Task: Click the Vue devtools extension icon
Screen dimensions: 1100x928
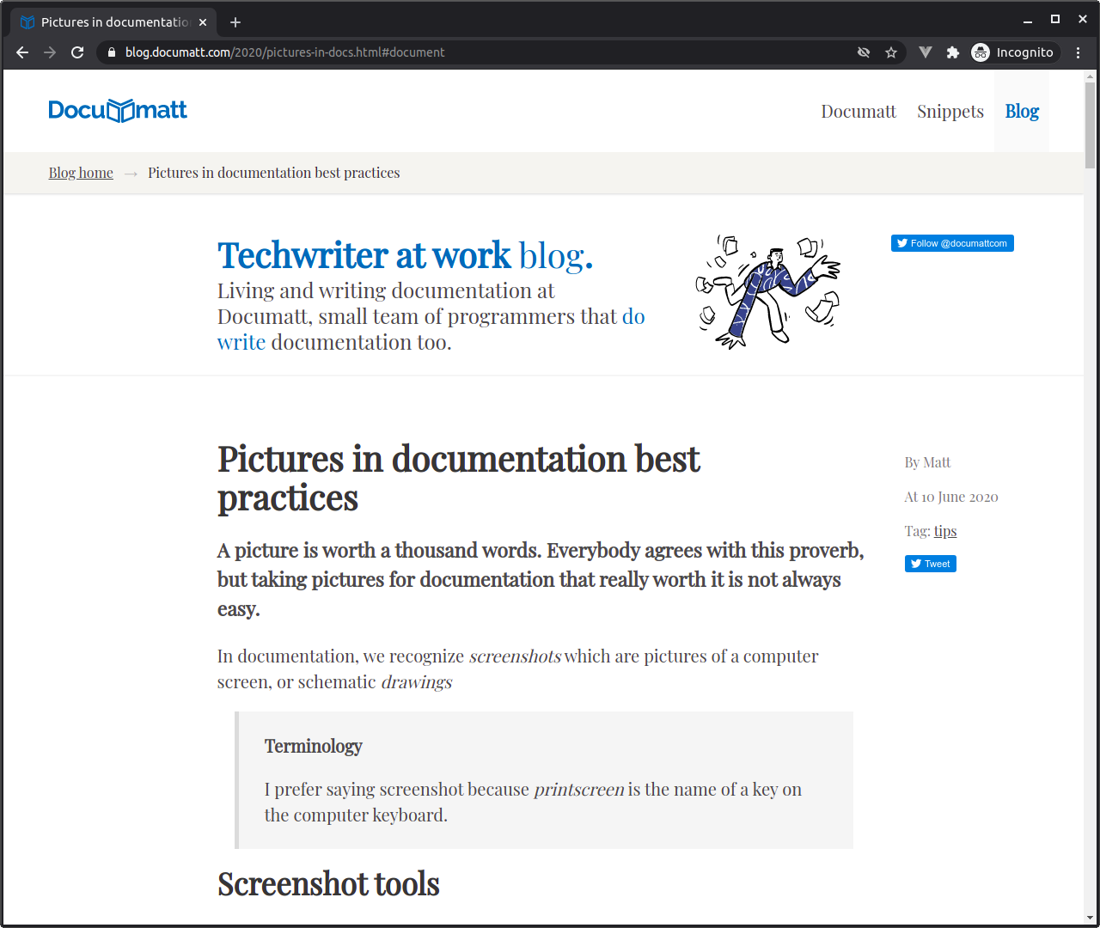Action: (926, 52)
